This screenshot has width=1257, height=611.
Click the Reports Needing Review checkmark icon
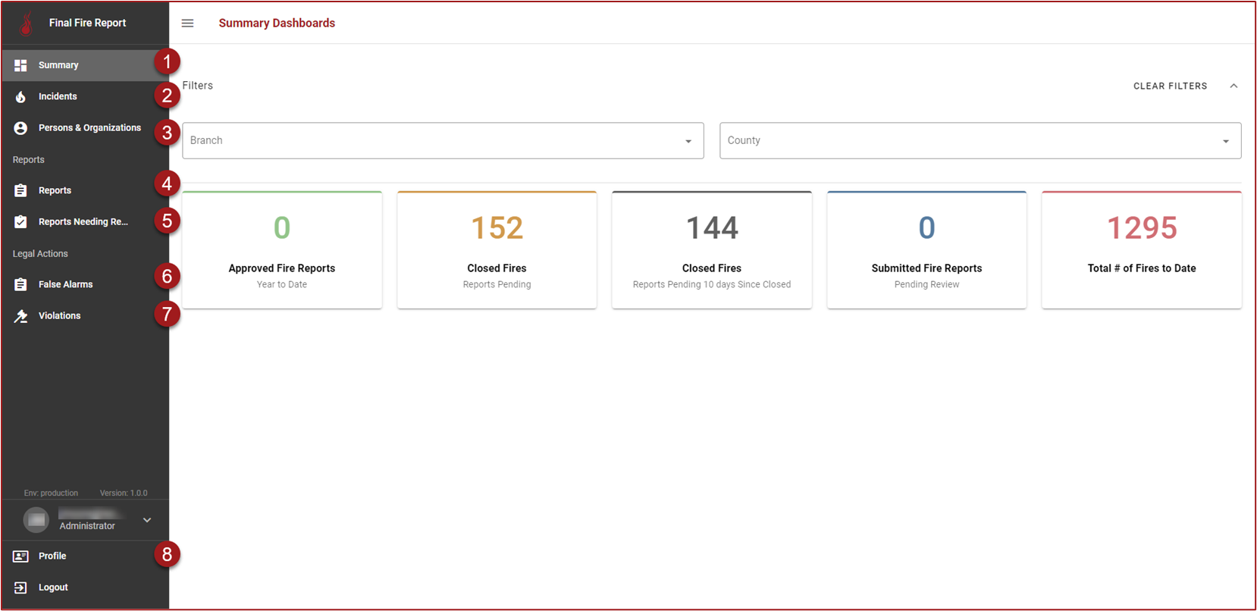[20, 222]
